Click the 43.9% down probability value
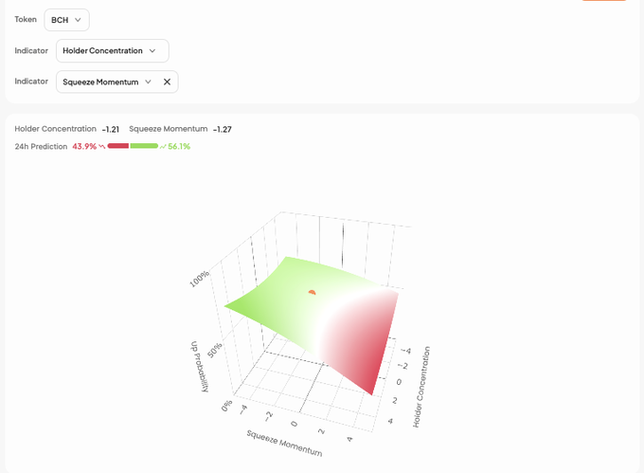644x473 pixels. (84, 147)
